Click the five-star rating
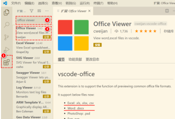 (146, 31)
